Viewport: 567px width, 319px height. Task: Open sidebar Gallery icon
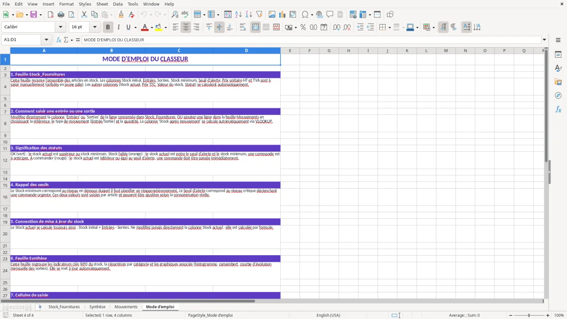(558, 82)
